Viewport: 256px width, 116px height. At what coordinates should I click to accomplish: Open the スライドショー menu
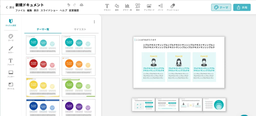49,10
